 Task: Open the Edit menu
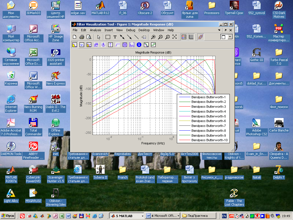pyautogui.click(x=84, y=30)
